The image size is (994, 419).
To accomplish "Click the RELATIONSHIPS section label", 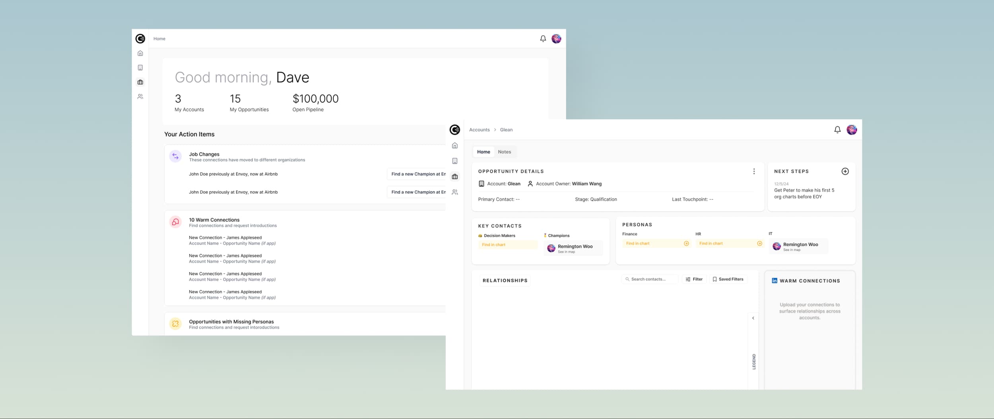I will [x=505, y=280].
